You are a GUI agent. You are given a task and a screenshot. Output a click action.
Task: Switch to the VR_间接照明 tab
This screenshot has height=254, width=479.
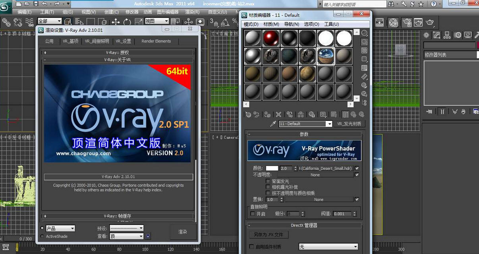point(97,41)
